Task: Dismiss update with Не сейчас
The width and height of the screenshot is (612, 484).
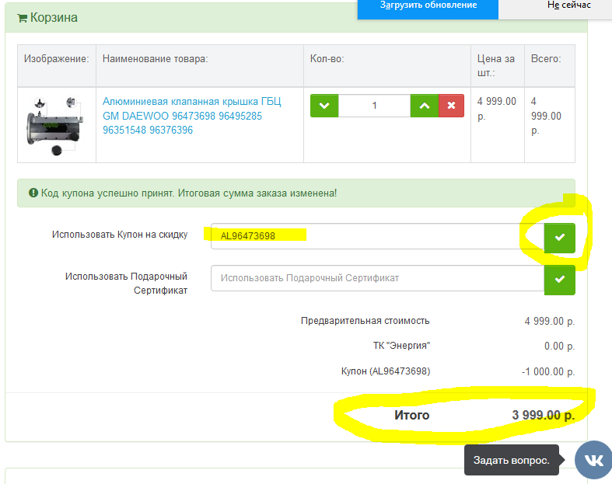Action: click(x=568, y=5)
